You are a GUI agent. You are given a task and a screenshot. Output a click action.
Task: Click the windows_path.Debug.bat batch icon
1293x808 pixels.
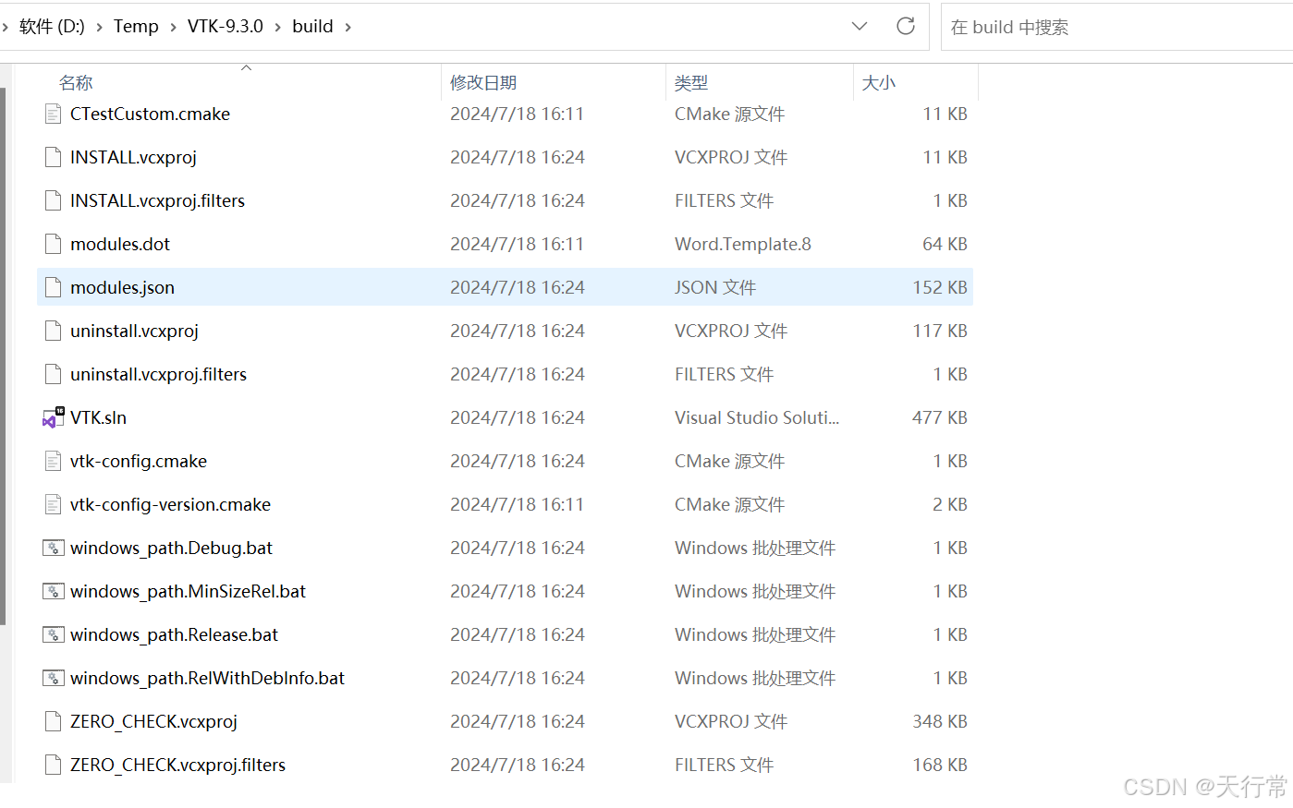(54, 548)
